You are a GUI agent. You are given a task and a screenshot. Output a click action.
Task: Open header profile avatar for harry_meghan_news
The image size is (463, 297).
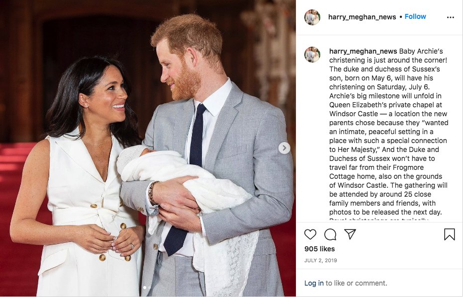pos(312,17)
